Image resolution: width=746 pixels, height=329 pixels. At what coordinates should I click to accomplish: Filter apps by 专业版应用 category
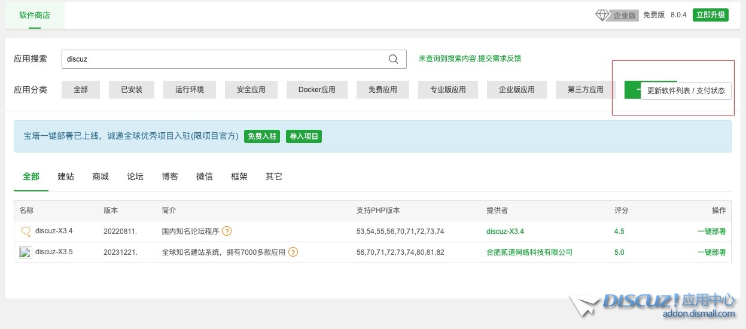tap(448, 90)
